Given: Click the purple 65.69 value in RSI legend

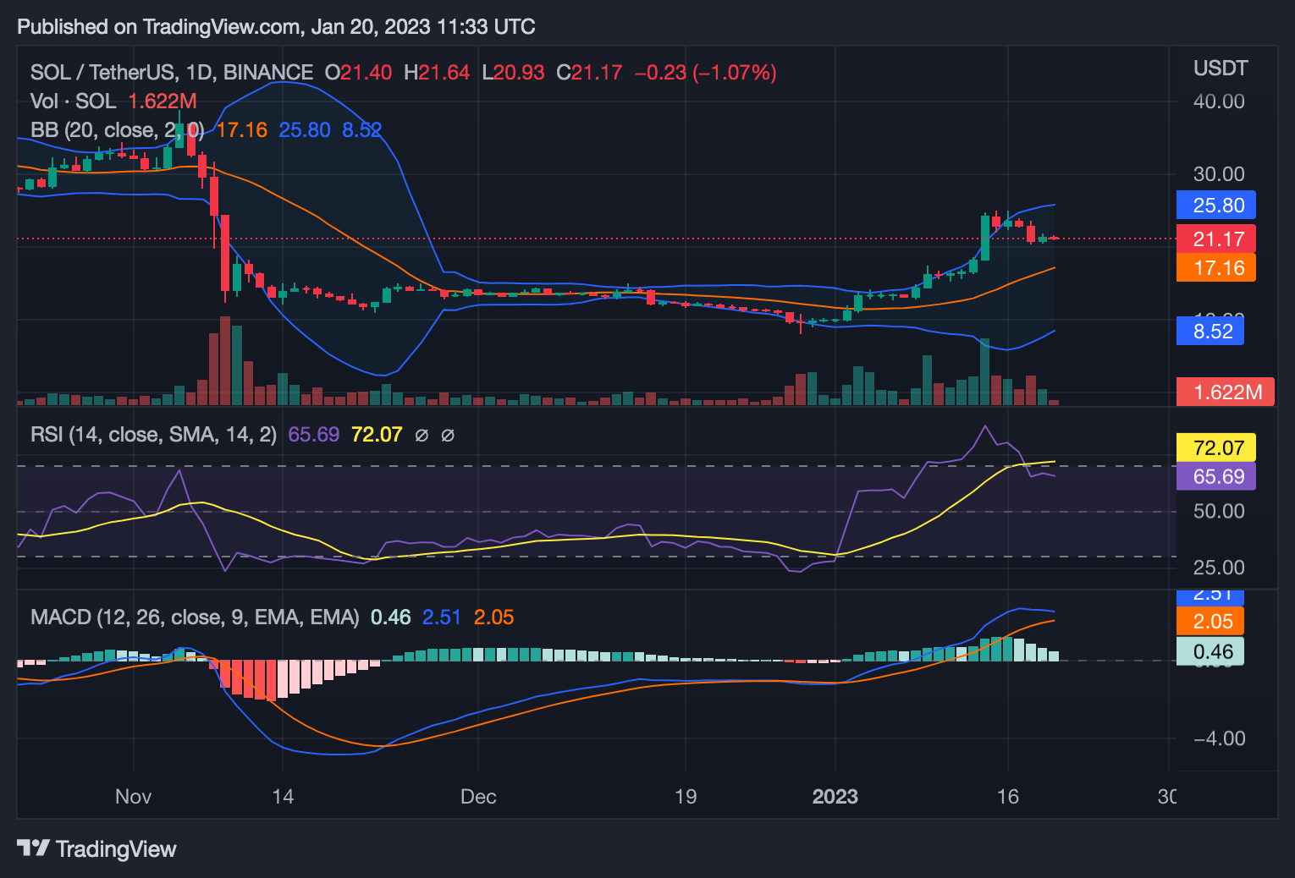Looking at the screenshot, I should (x=314, y=435).
